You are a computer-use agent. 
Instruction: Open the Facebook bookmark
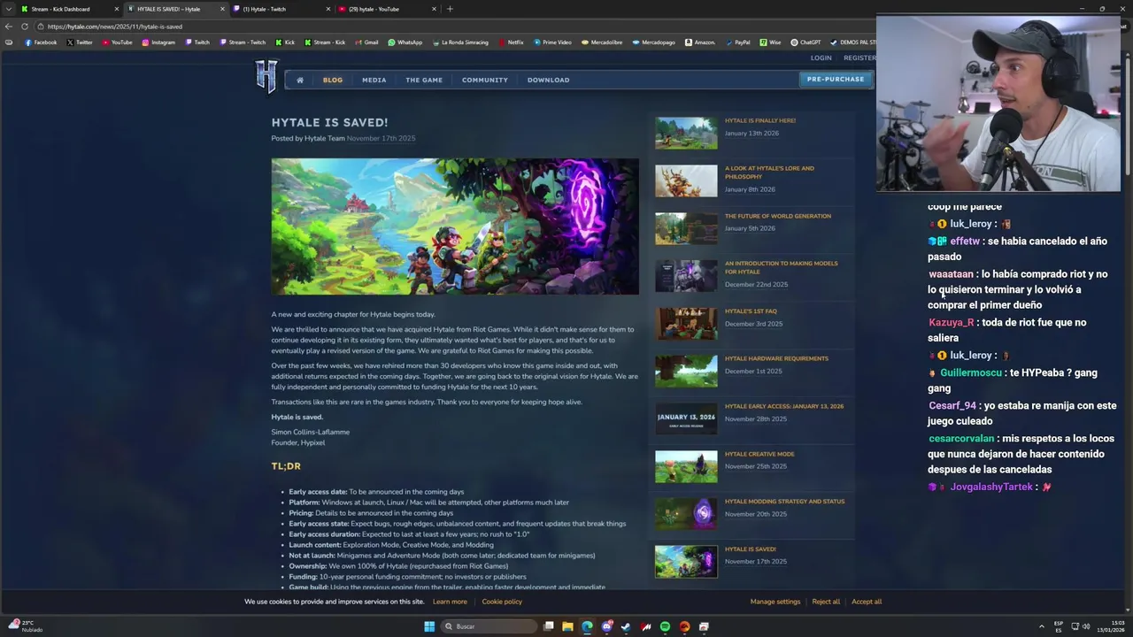41,42
